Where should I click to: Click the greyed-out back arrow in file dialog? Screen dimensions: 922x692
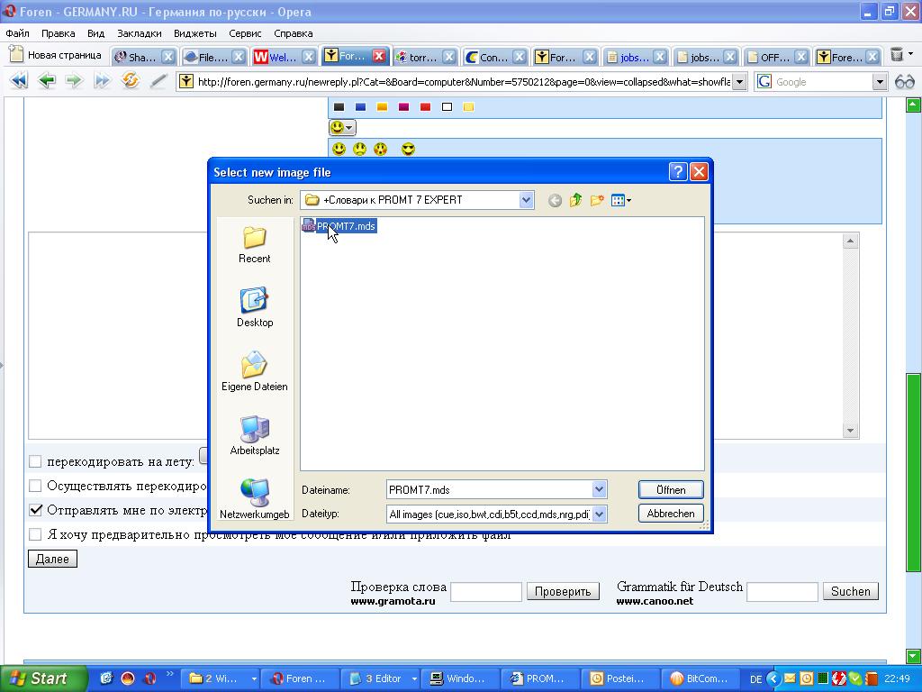point(555,201)
